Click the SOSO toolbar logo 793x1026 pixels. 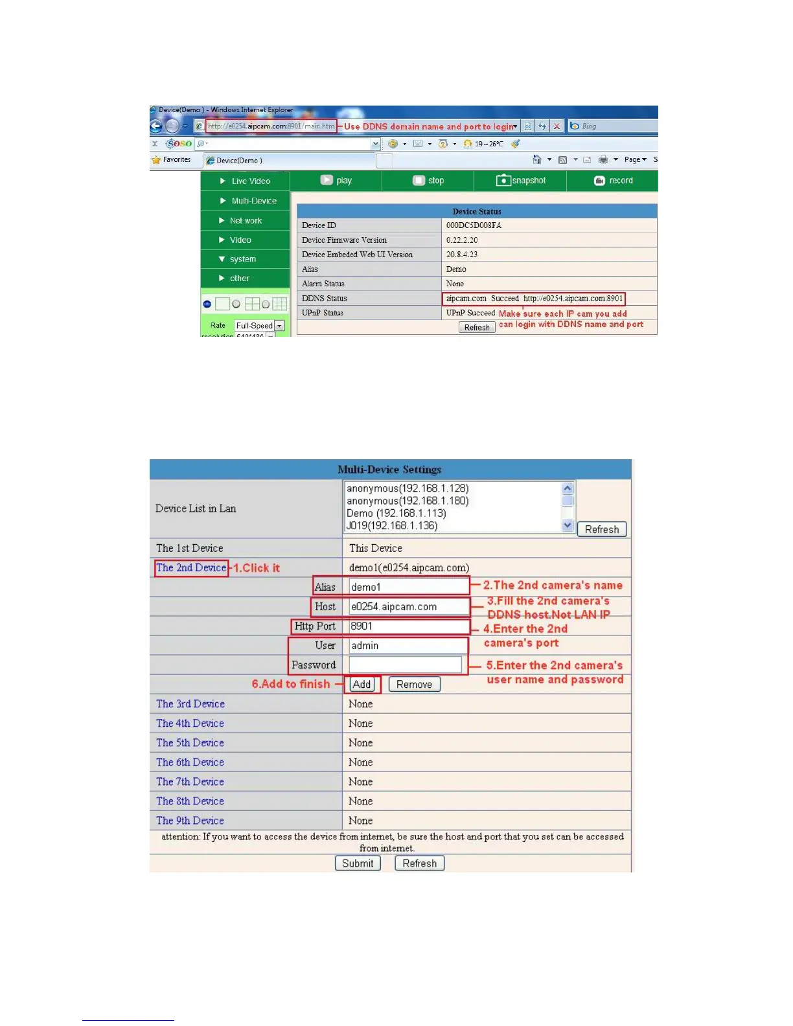tap(179, 144)
